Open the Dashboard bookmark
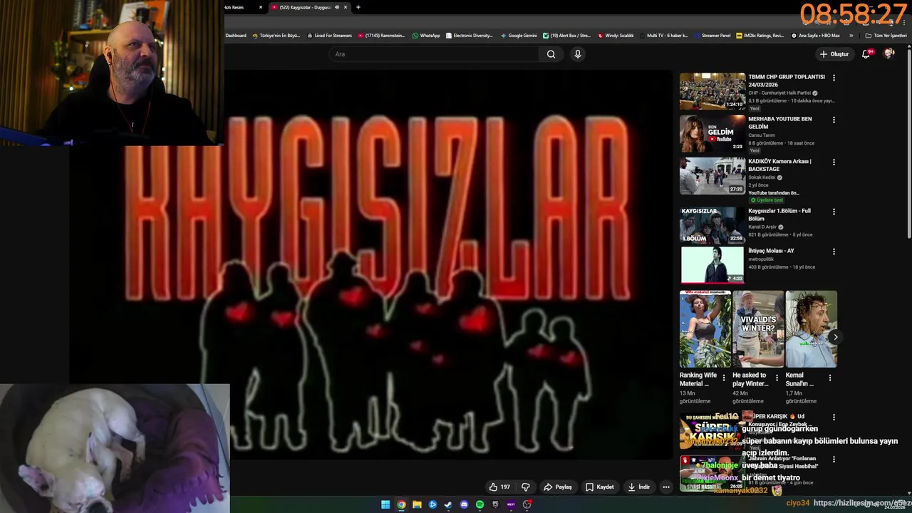Viewport: 912px width, 513px height. click(x=236, y=35)
